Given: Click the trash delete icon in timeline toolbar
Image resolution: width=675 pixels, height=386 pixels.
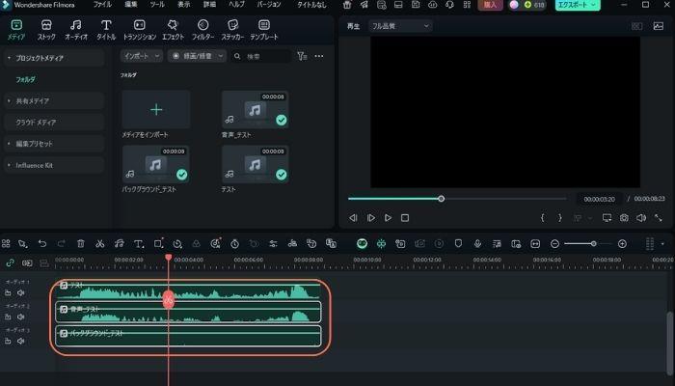Looking at the screenshot, I should [x=80, y=244].
